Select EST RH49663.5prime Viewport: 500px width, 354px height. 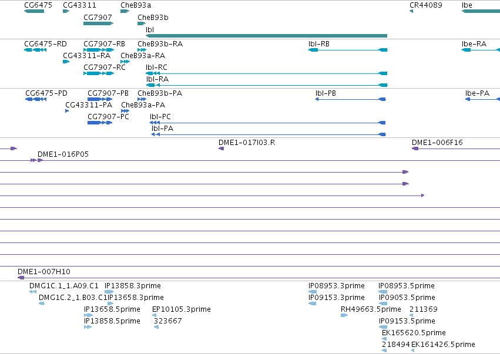(344, 315)
